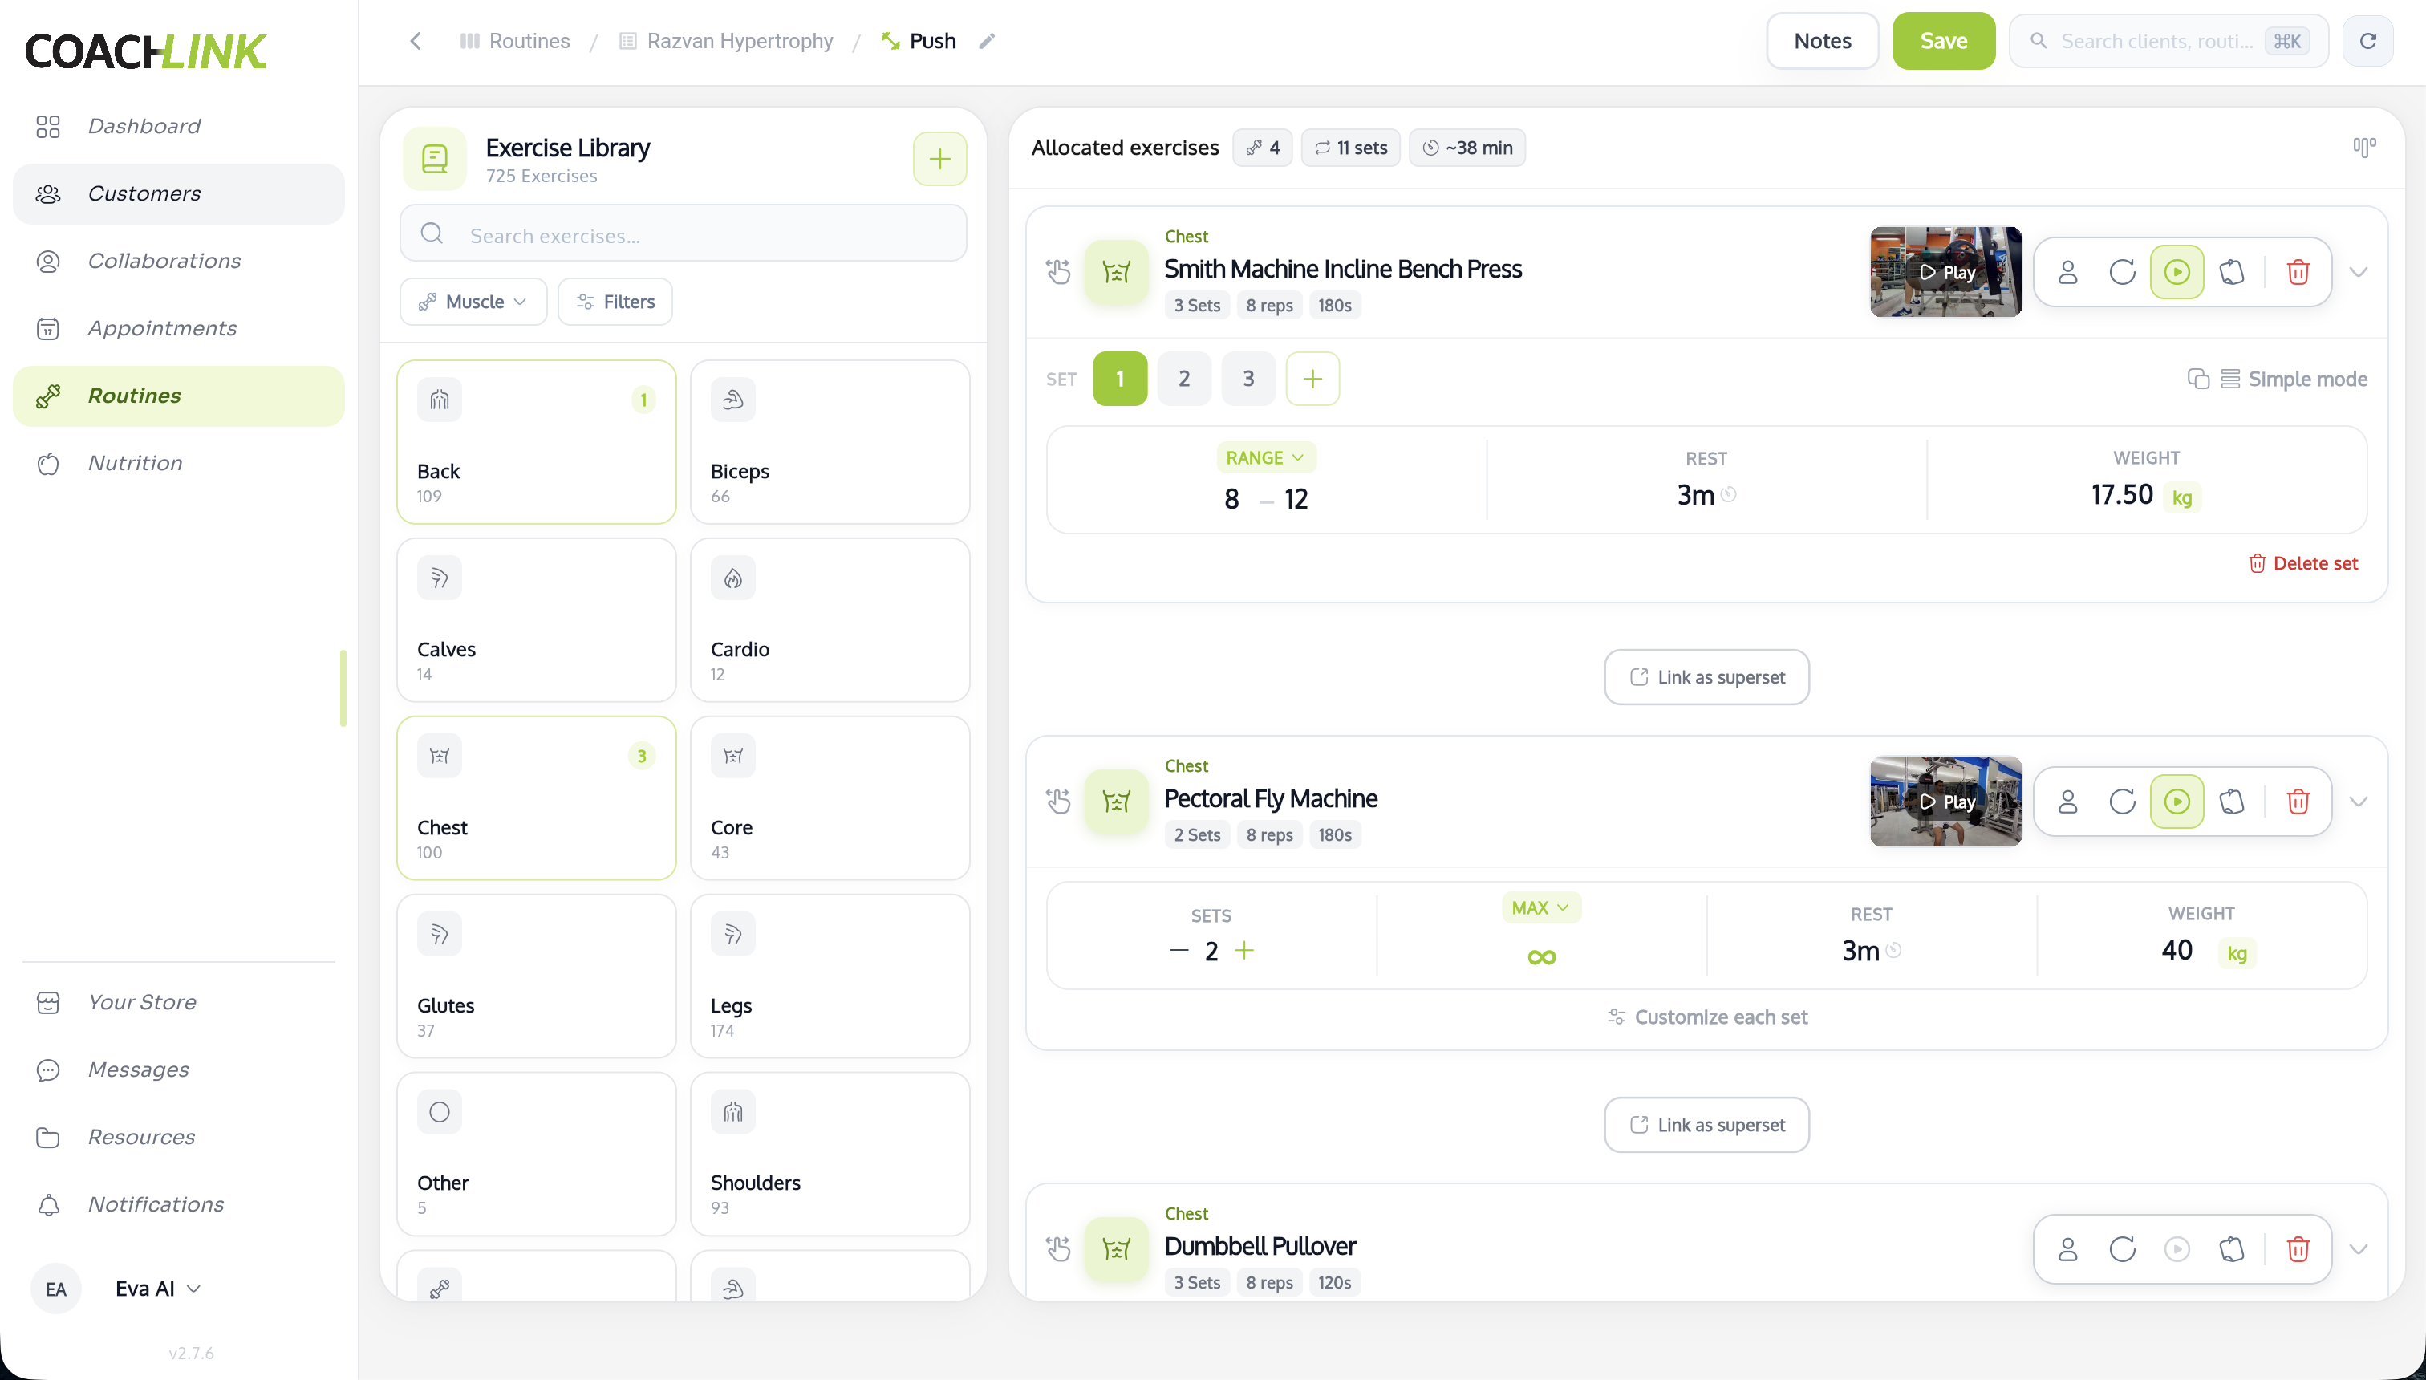Image resolution: width=2426 pixels, height=1380 pixels.
Task: Click the global search clients field
Action: pyautogui.click(x=2168, y=41)
